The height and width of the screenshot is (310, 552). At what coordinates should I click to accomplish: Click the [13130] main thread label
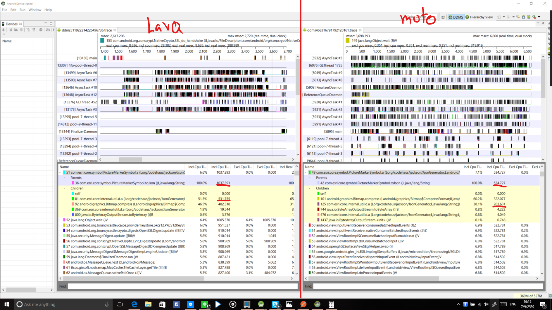click(87, 58)
